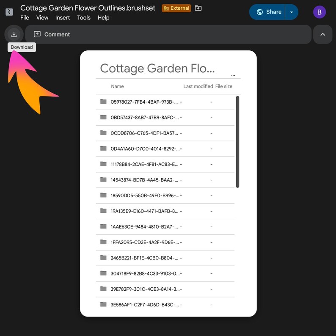
Task: Open the Tools menu
Action: coord(84,18)
